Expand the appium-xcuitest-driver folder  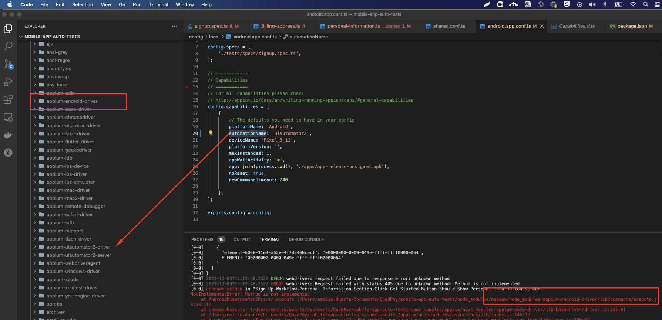click(x=34, y=287)
